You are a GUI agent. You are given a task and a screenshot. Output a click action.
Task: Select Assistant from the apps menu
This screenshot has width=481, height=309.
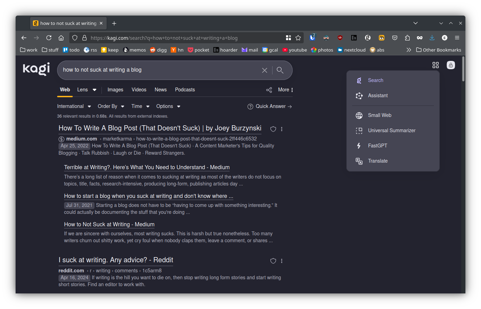pos(393,96)
